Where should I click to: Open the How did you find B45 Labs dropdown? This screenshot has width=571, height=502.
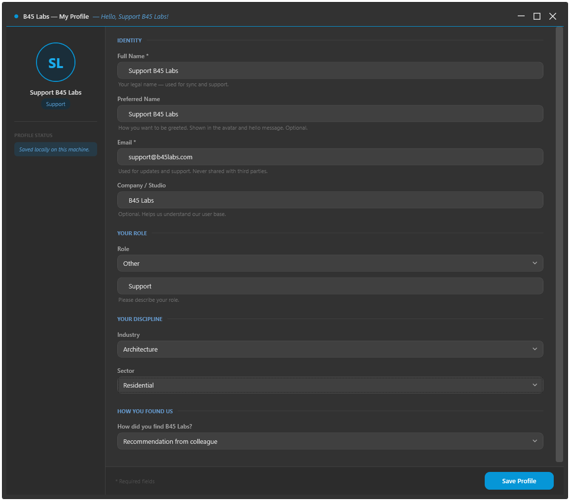(330, 441)
